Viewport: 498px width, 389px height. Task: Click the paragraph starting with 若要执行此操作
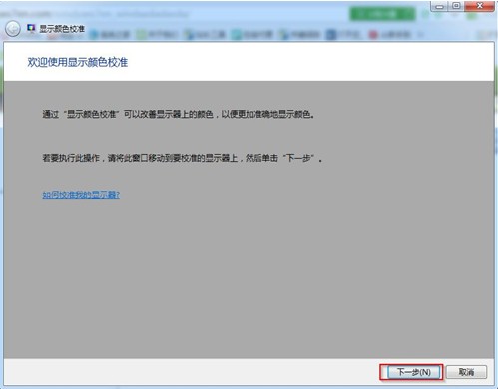click(183, 158)
